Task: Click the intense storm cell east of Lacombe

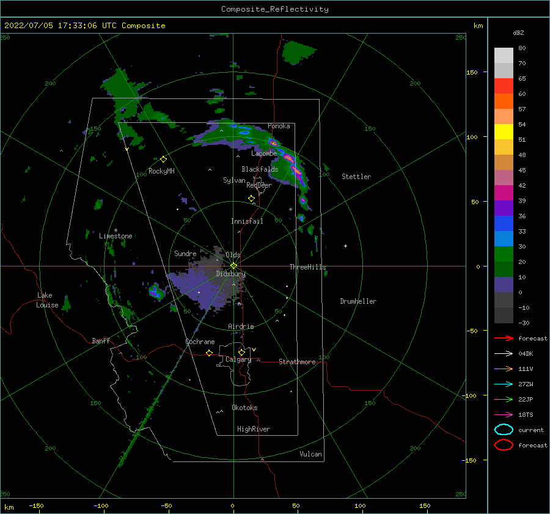Action: click(289, 158)
